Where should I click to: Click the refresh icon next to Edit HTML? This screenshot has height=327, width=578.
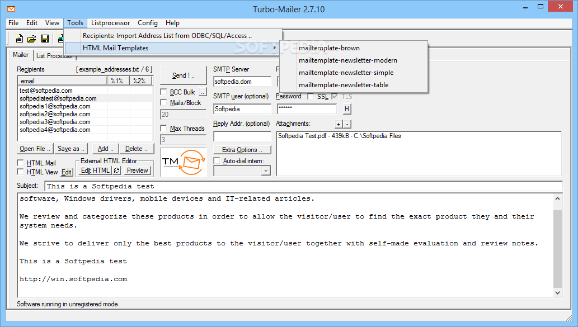(x=117, y=170)
